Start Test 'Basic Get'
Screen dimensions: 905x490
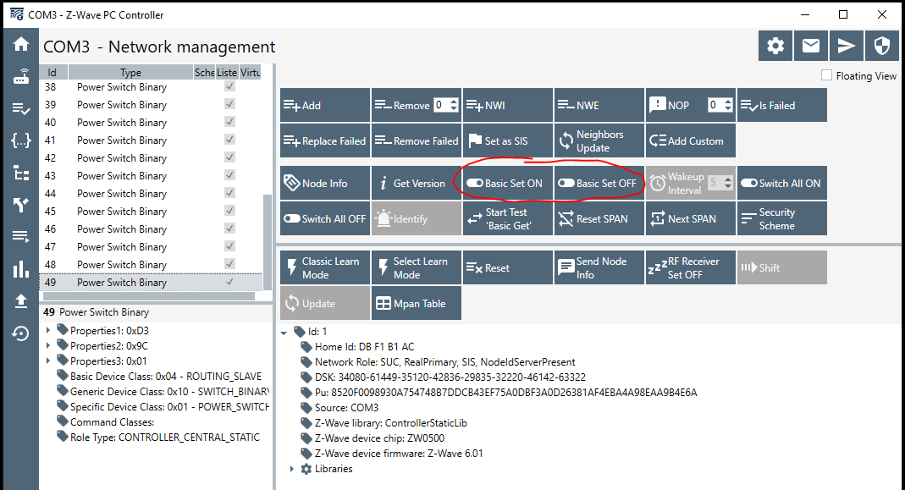click(x=508, y=218)
